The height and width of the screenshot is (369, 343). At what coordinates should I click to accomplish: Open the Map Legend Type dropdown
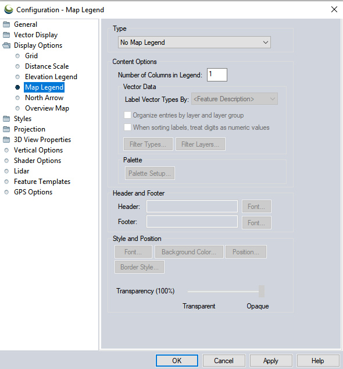click(194, 42)
